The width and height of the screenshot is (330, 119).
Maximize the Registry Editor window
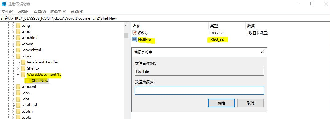pos(312,4)
